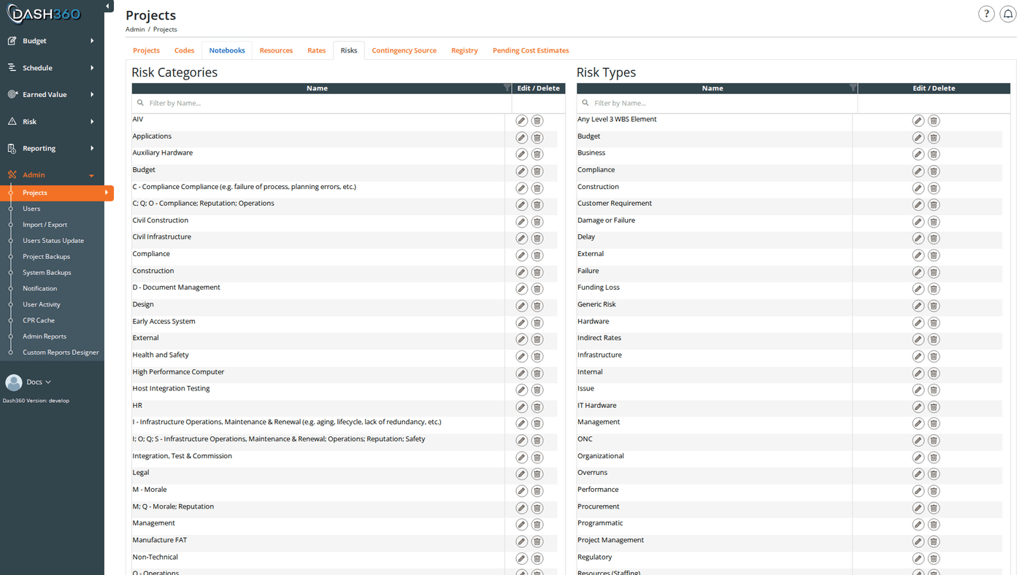1022x575 pixels.
Task: Delete the Delay risk type
Action: 934,238
